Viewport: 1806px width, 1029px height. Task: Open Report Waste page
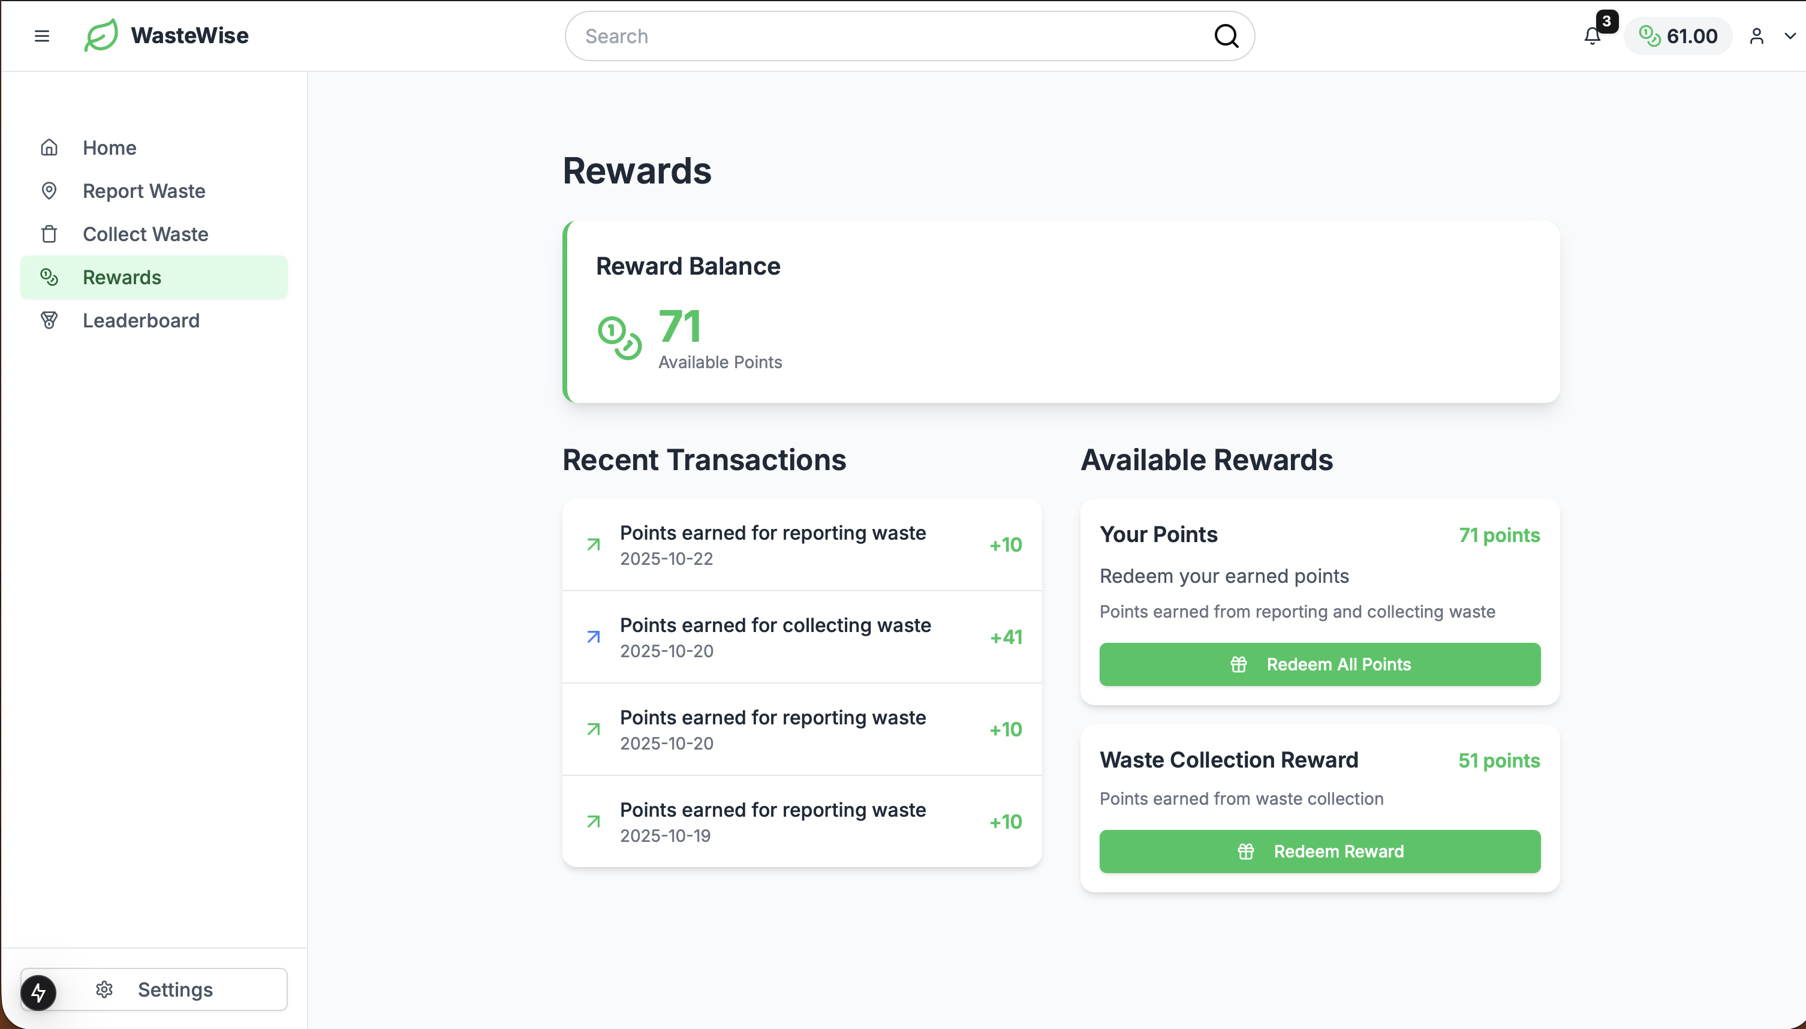(x=143, y=191)
